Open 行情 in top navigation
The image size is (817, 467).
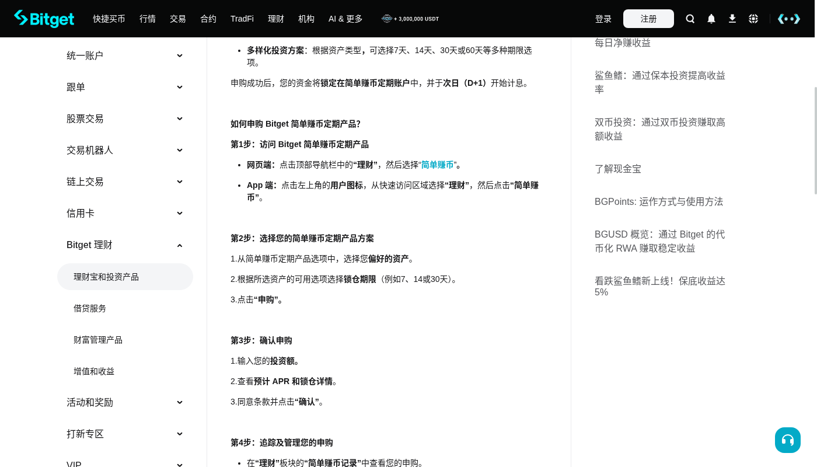[148, 19]
